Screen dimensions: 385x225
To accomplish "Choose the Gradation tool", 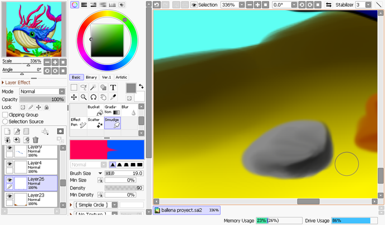I will (112, 110).
